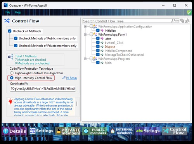This screenshot has height=144, width=194.
Task: Collapse the WinFormsApp.Program tree node
Action: tap(85, 59)
